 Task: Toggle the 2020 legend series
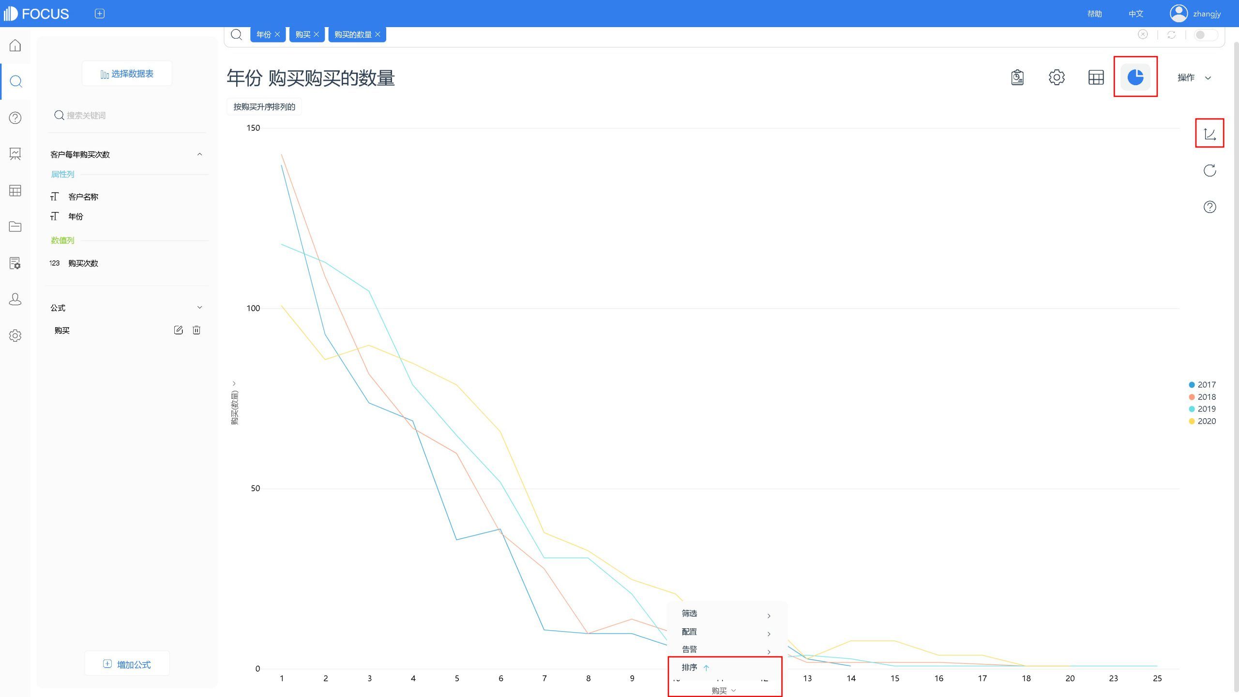(x=1202, y=421)
